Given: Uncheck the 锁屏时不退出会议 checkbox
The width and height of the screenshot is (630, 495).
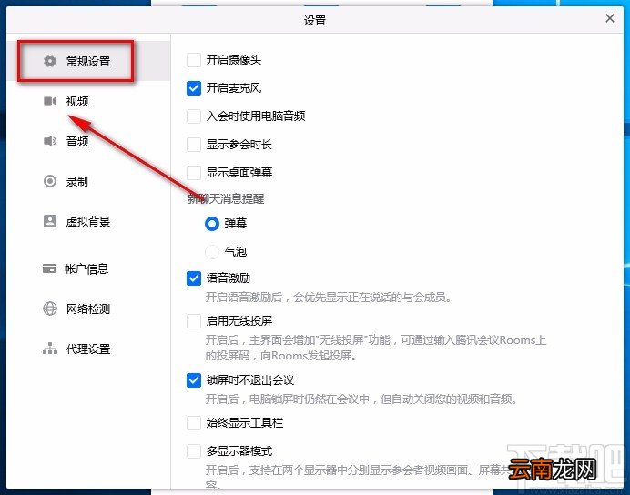Looking at the screenshot, I should click(194, 379).
